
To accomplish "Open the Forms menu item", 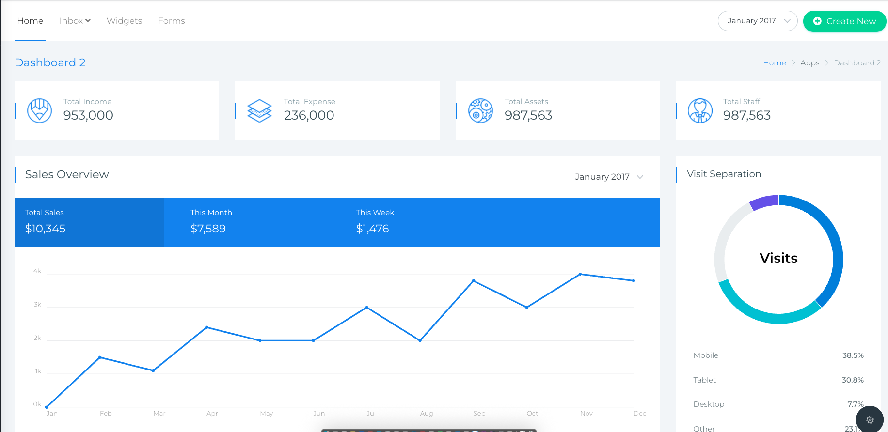I will click(x=172, y=21).
